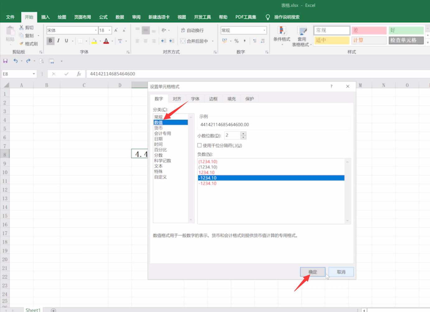Select the Custom (自定义) category
Screen dimensions: 430x312
tap(160, 177)
